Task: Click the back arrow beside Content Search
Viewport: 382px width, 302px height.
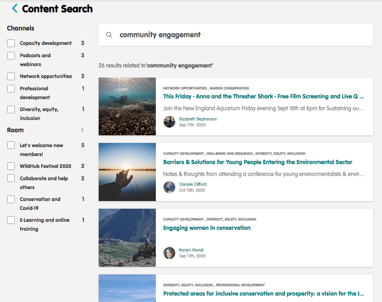Action: coord(15,8)
